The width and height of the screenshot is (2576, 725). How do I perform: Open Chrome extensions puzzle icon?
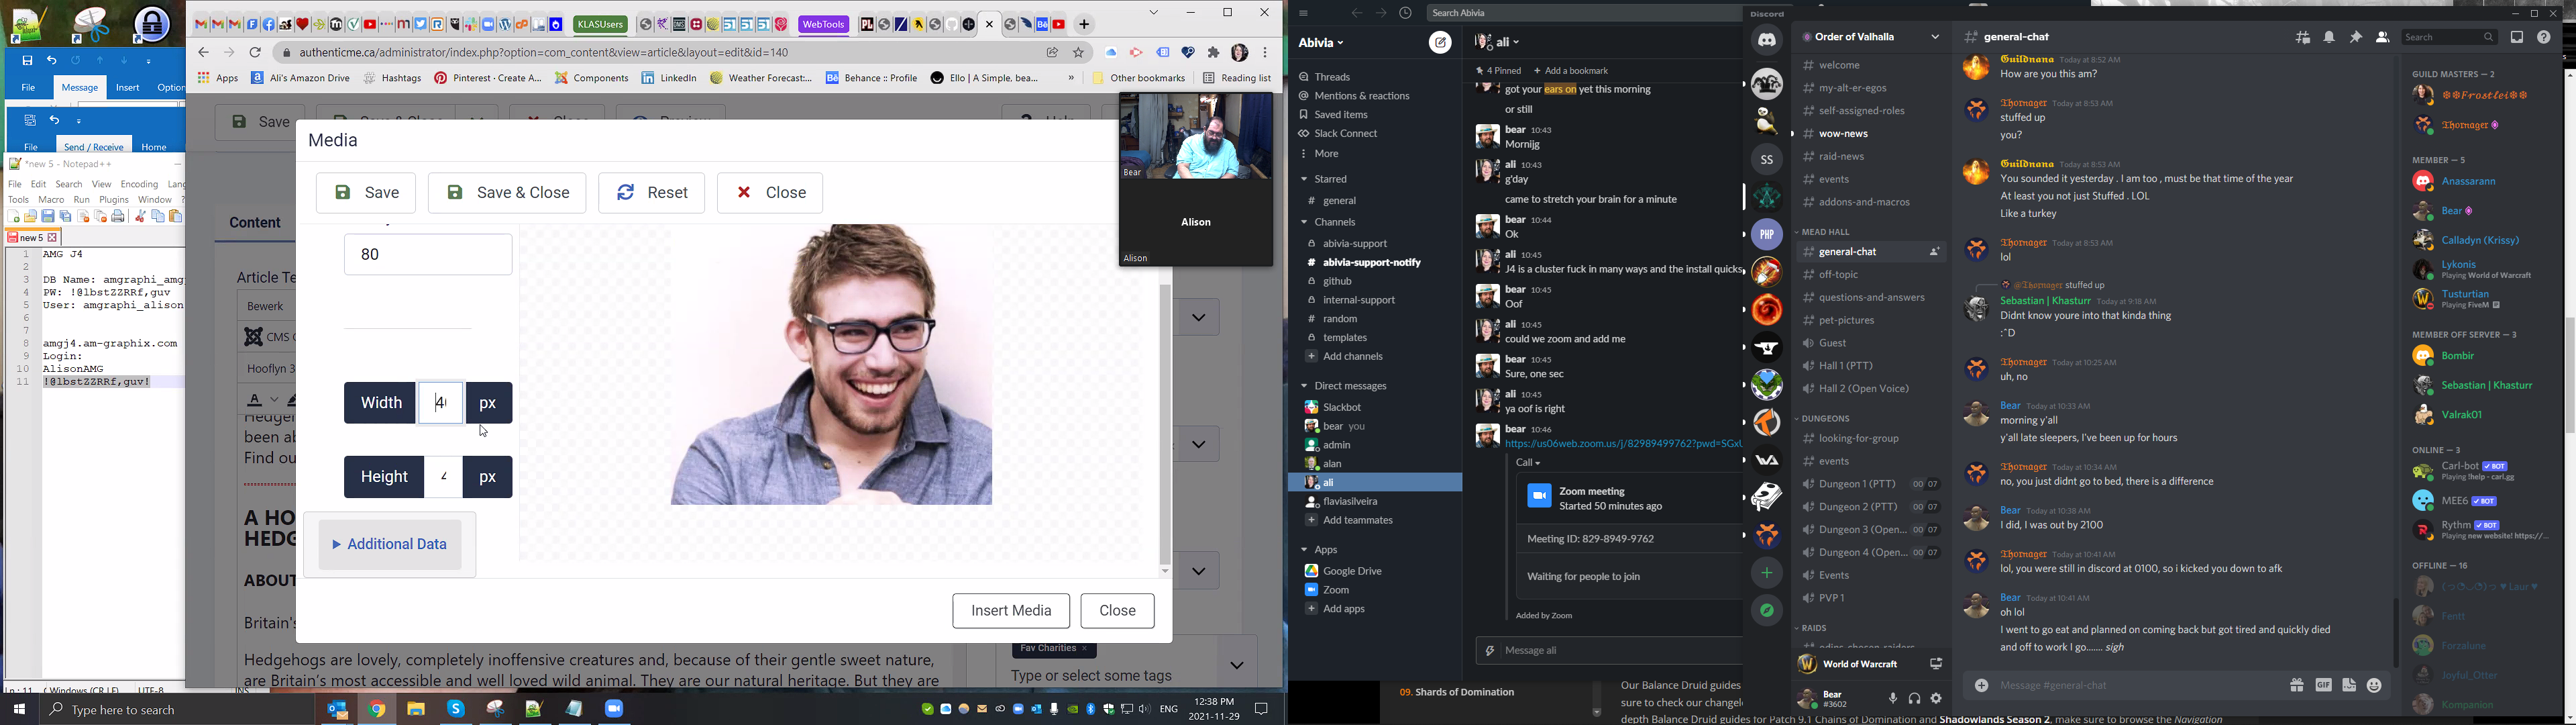tap(1214, 52)
